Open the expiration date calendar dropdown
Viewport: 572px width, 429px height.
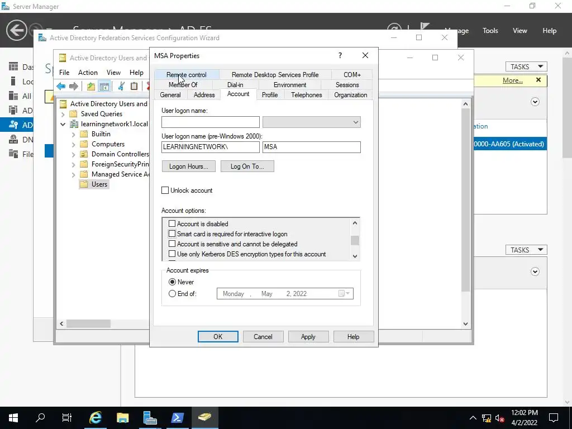[x=344, y=294]
